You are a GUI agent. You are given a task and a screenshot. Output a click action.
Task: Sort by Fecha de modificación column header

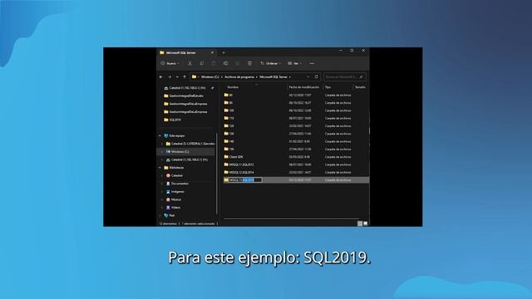coord(304,87)
